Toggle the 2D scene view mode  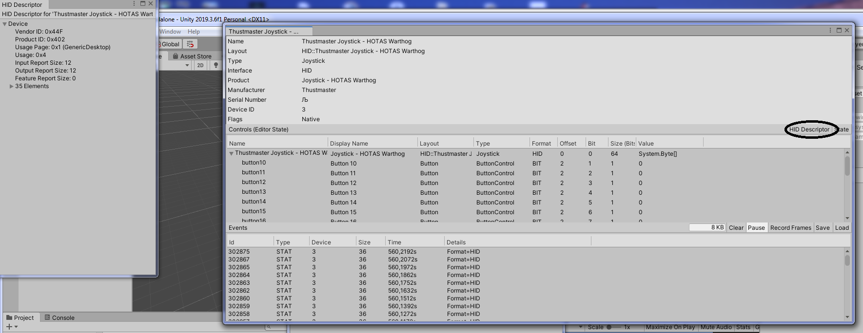[x=200, y=65]
